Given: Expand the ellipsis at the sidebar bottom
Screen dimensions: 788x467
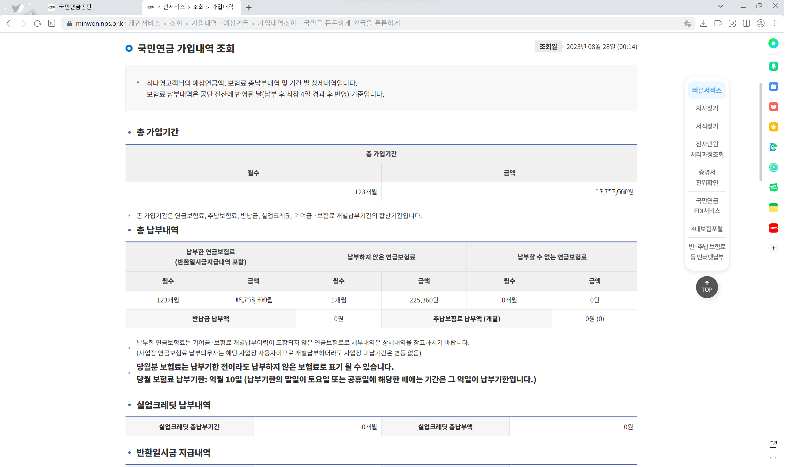Looking at the screenshot, I should pos(774,458).
